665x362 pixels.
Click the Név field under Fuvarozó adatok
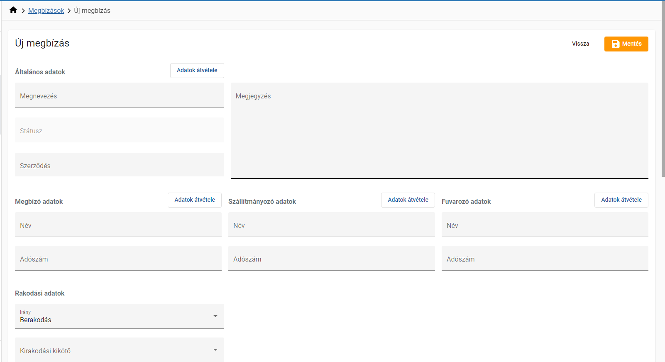545,225
